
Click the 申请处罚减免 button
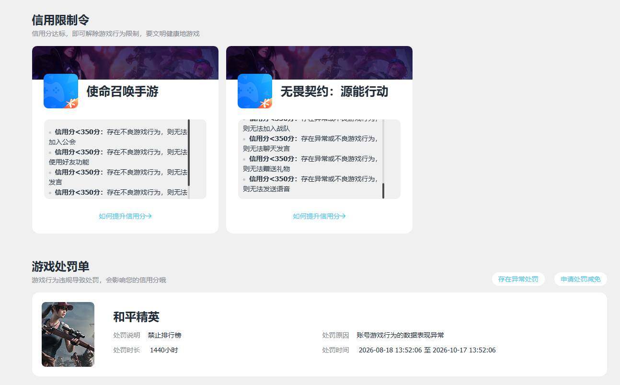click(x=581, y=279)
